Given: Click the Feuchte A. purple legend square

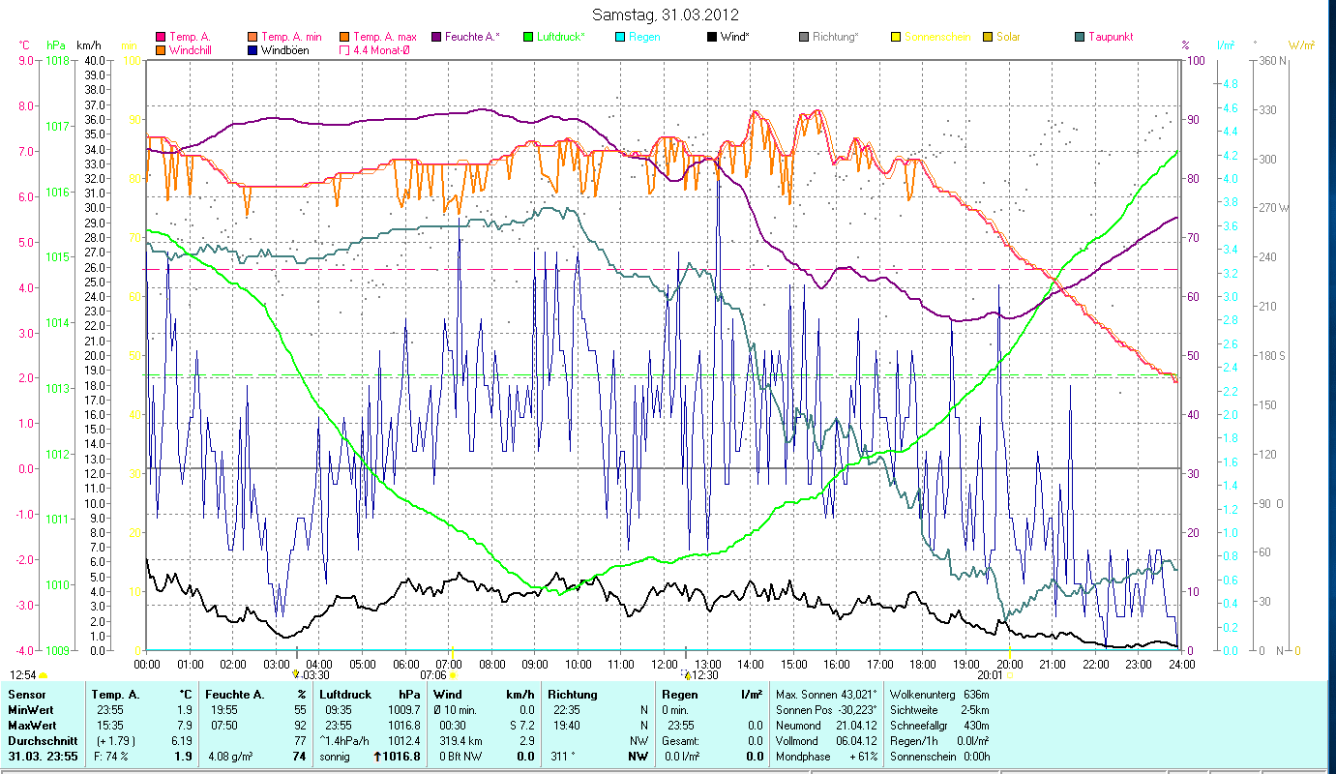Looking at the screenshot, I should coord(435,37).
